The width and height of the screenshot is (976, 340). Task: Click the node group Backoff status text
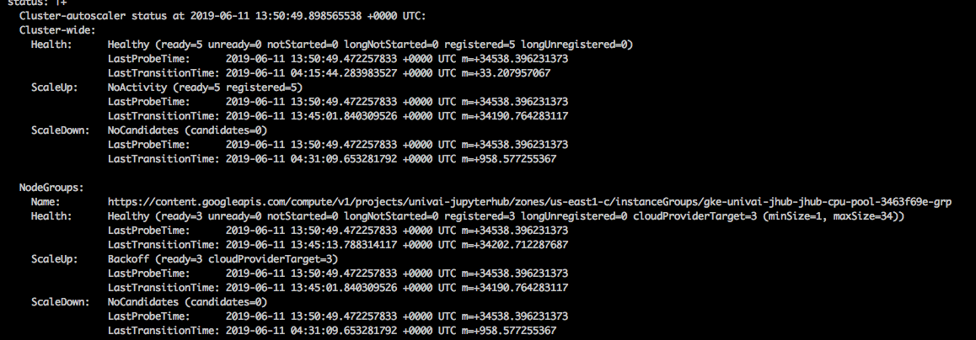click(223, 259)
